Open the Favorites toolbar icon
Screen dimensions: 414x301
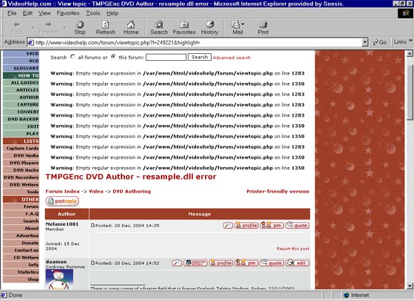coord(184,28)
